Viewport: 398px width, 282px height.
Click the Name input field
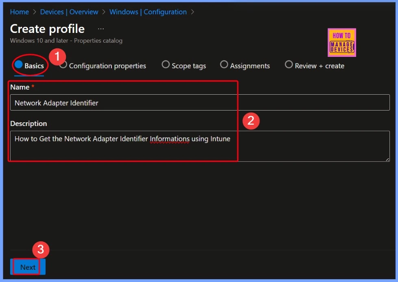[x=200, y=102]
